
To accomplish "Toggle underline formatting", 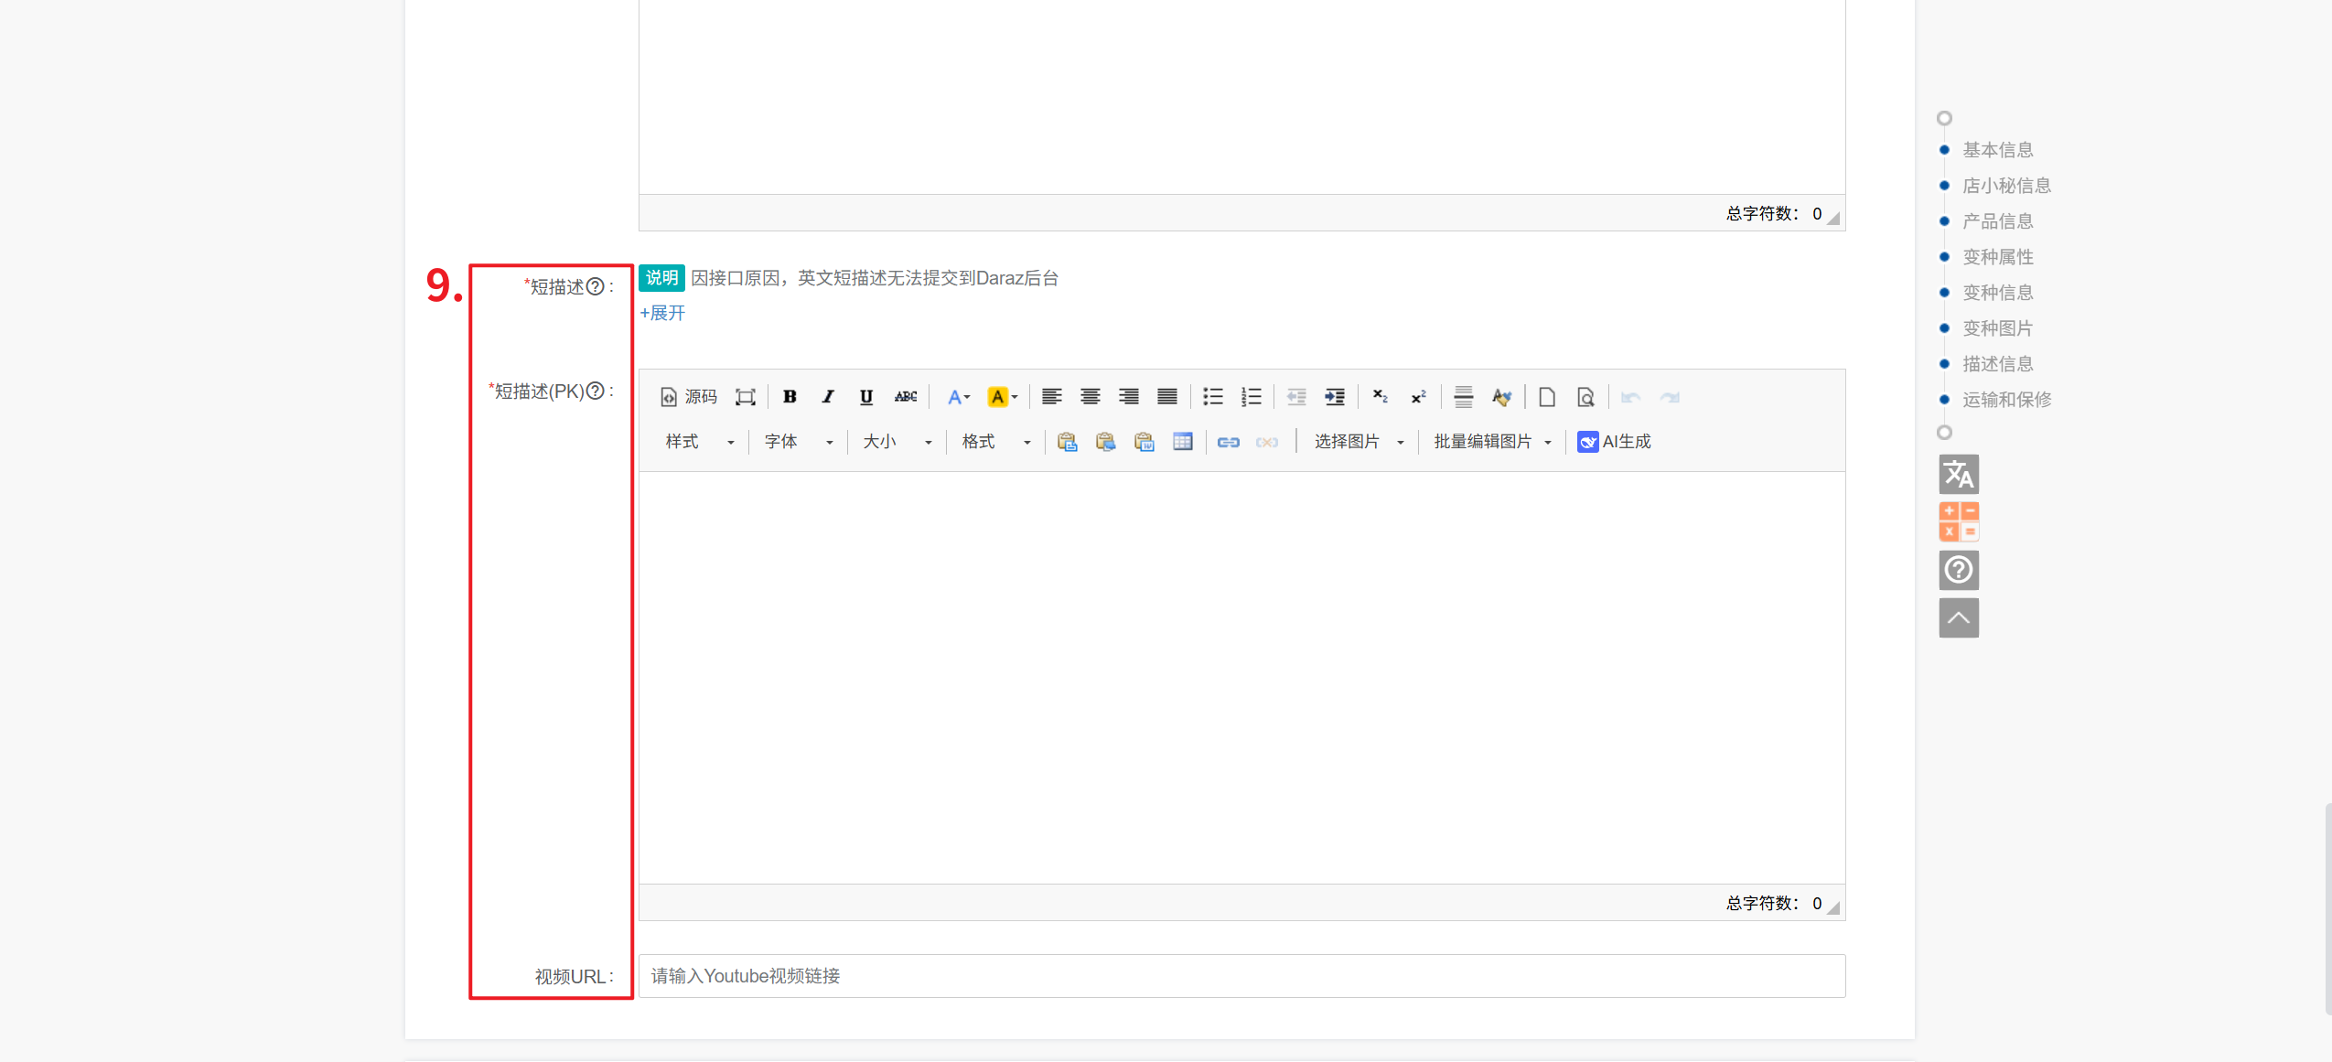I will pyautogui.click(x=865, y=396).
